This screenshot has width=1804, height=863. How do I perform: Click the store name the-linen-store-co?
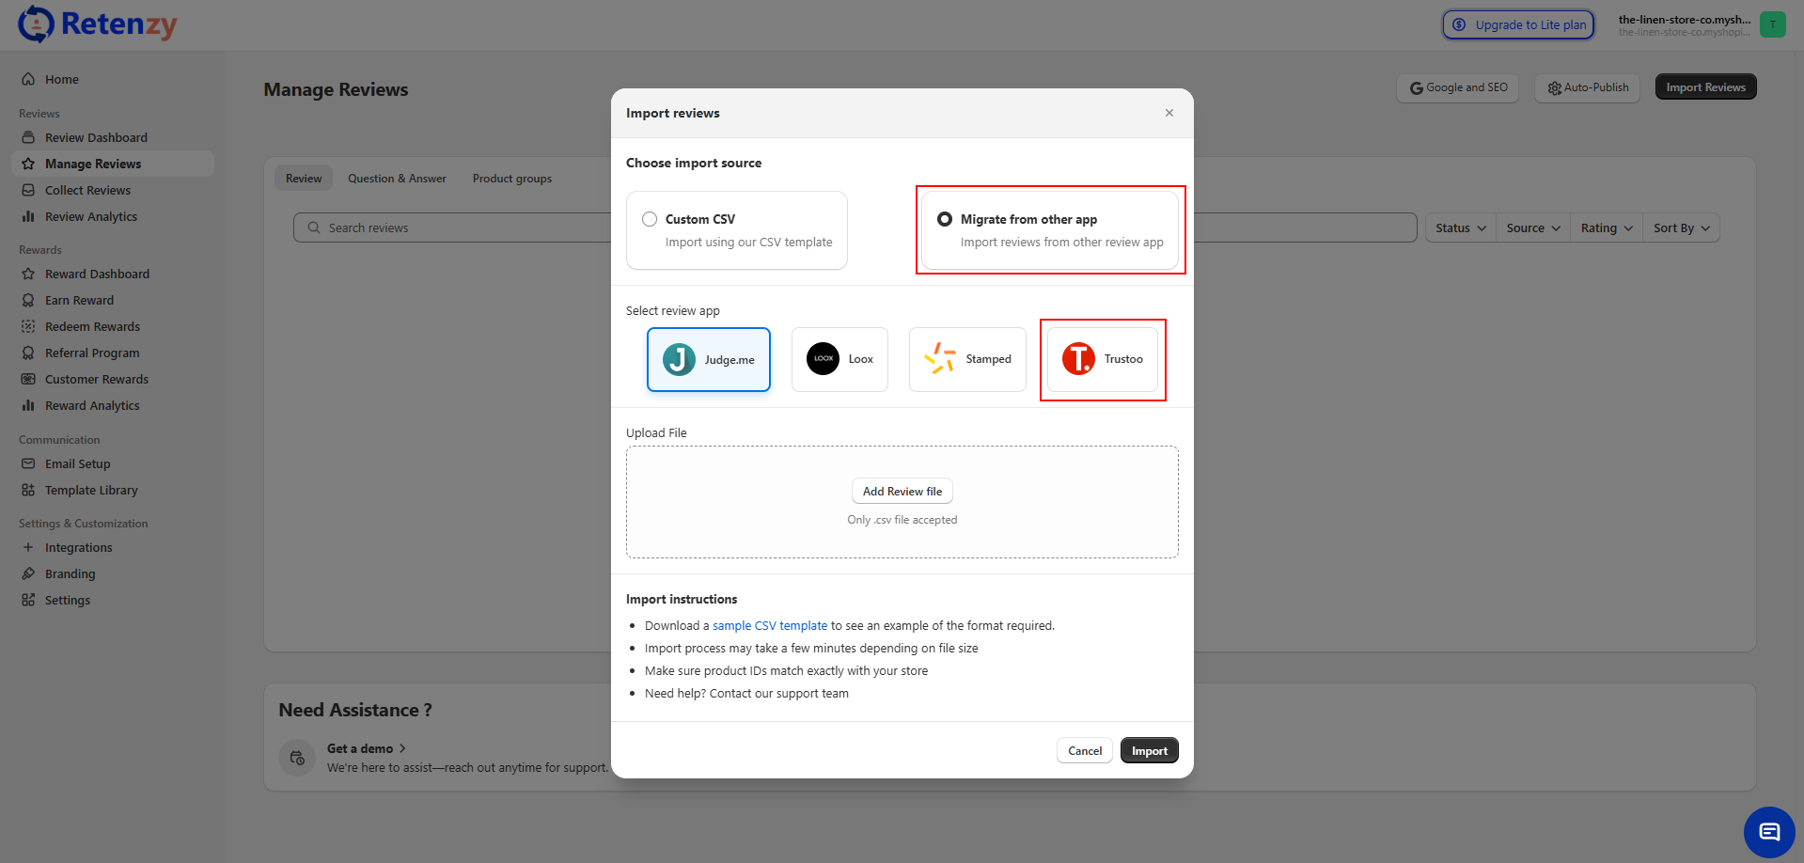click(1684, 19)
